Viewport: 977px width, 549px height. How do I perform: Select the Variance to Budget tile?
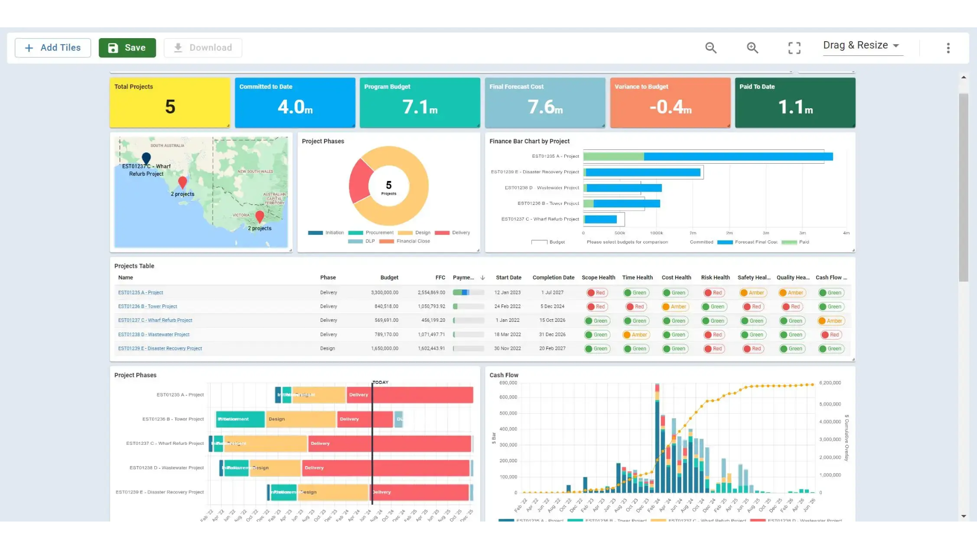[x=670, y=102]
